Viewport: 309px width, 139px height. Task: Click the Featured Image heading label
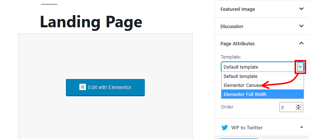tap(238, 9)
